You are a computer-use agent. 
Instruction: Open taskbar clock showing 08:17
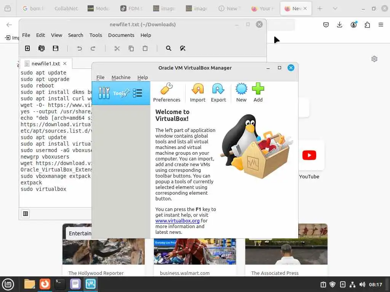click(x=375, y=284)
